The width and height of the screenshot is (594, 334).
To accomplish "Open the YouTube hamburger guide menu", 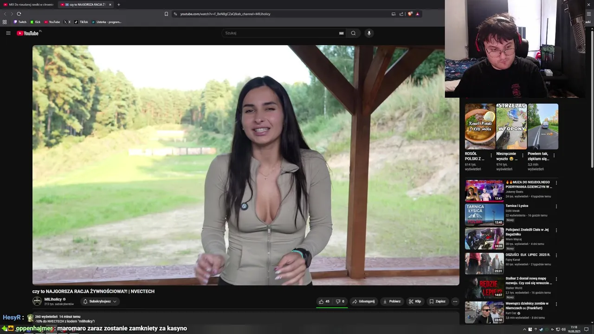I will (8, 33).
